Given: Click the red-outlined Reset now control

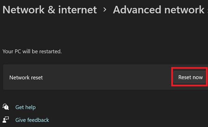Looking at the screenshot, I should [x=190, y=77].
